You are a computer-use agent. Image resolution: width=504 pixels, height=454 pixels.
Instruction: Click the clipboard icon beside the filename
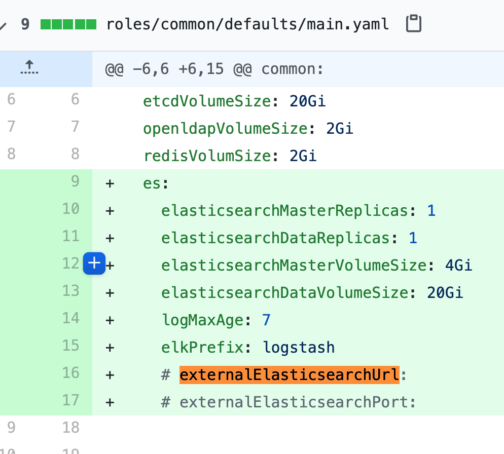tap(413, 23)
